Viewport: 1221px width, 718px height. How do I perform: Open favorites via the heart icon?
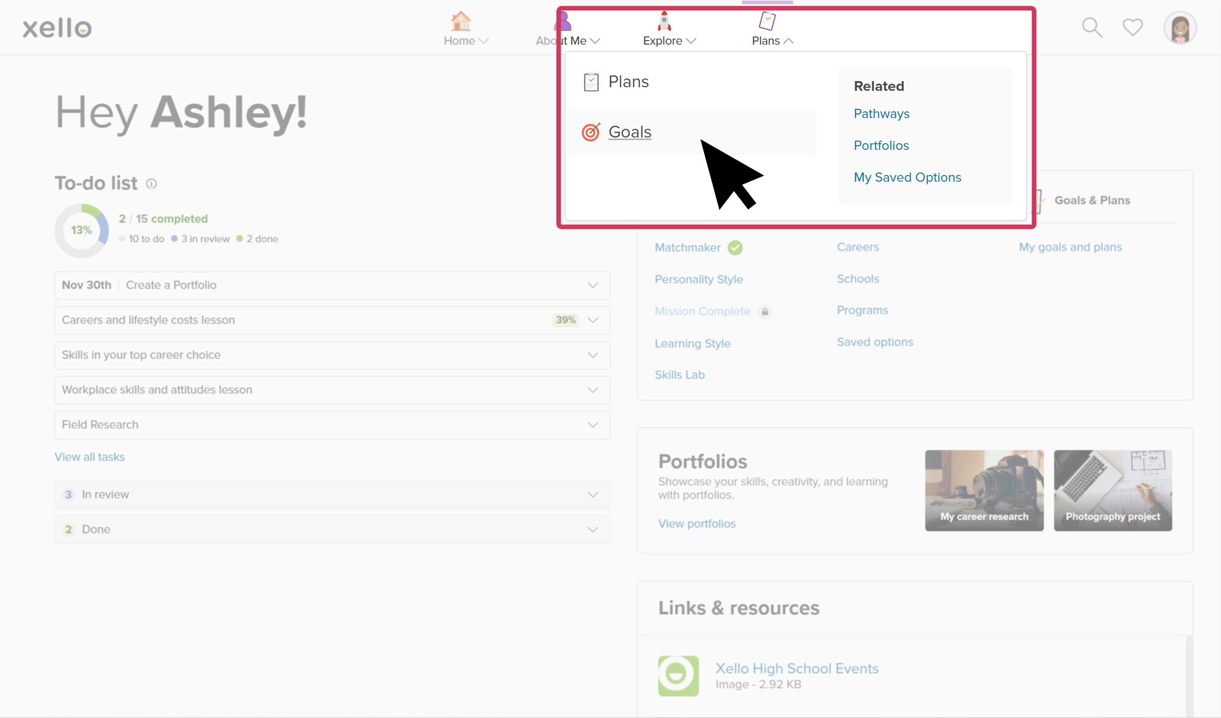tap(1132, 27)
